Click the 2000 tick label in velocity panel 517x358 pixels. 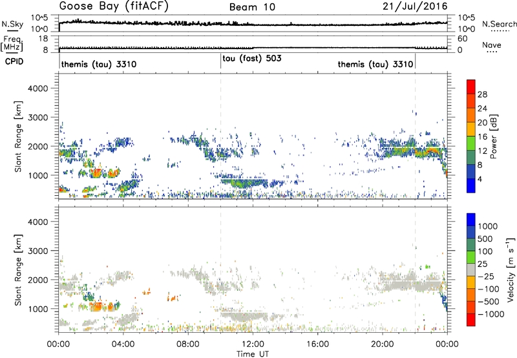pyautogui.click(x=38, y=280)
